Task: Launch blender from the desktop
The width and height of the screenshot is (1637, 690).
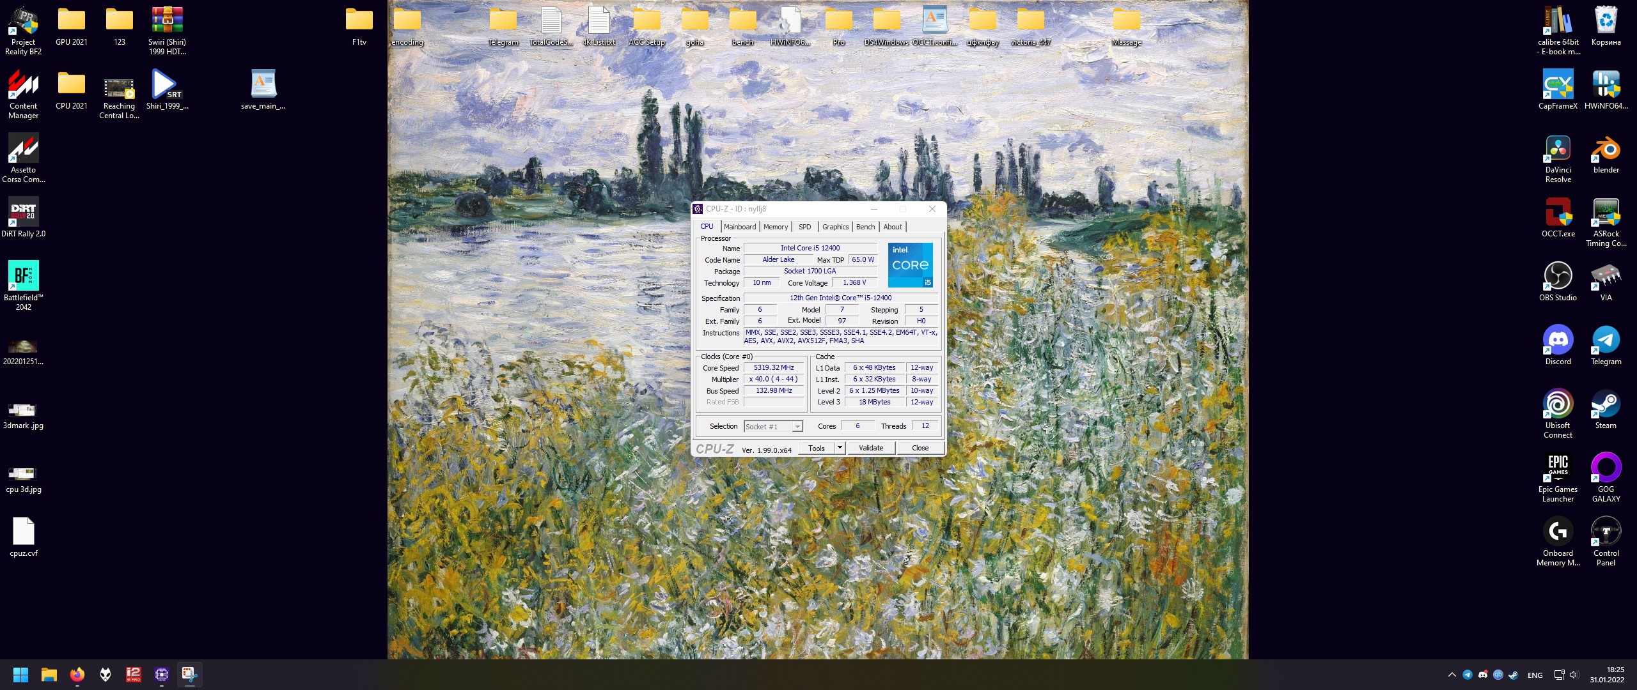Action: pyautogui.click(x=1606, y=153)
